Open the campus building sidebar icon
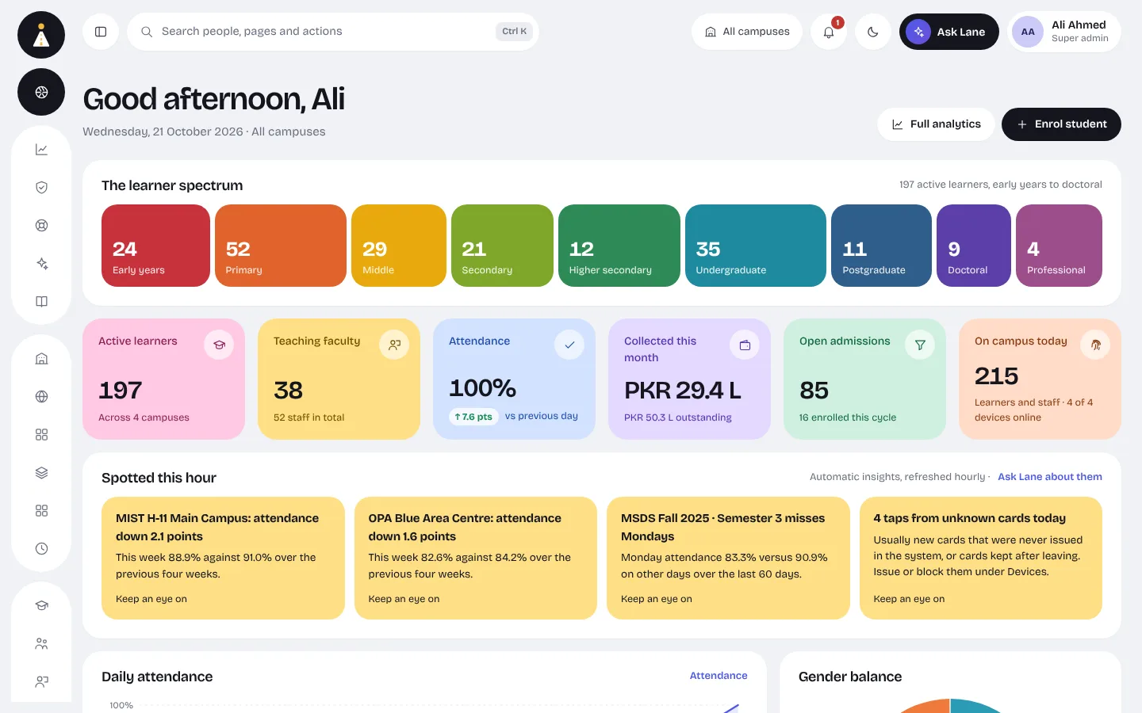The image size is (1142, 713). 41,359
